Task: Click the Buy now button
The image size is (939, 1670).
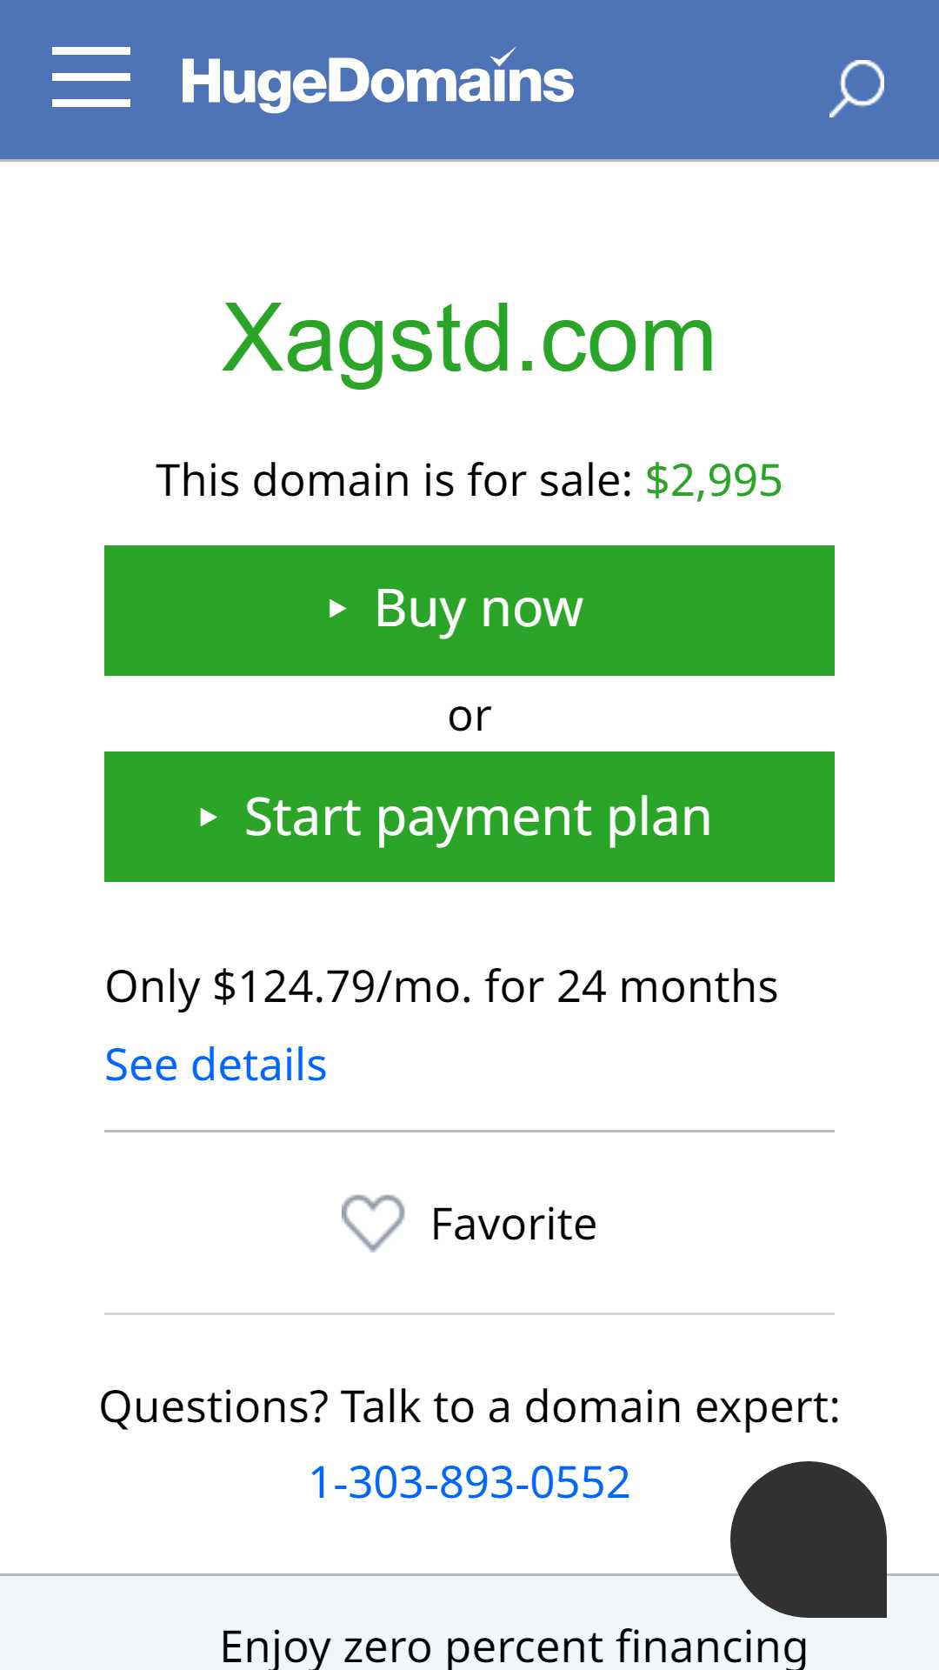Action: pos(469,611)
